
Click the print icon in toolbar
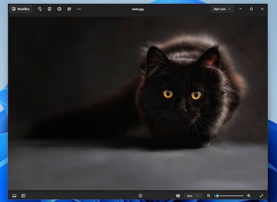59,9
